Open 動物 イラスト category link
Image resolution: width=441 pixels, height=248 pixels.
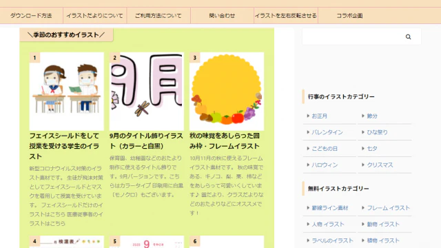coord(383,224)
